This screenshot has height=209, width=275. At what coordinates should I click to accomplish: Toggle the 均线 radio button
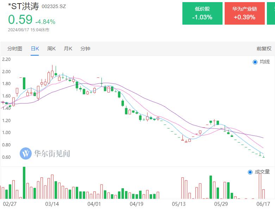(255, 62)
